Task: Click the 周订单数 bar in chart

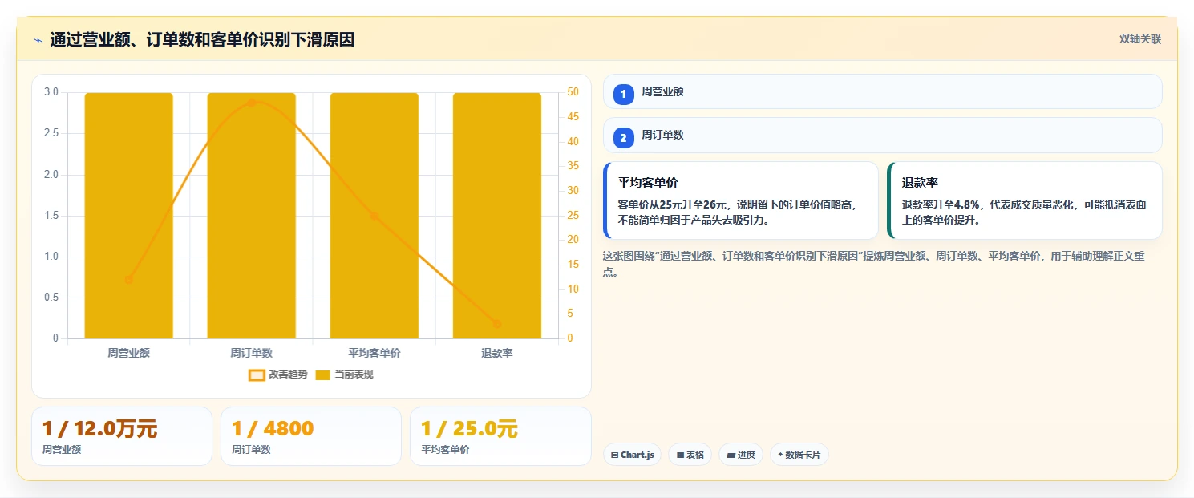Action: 251,216
